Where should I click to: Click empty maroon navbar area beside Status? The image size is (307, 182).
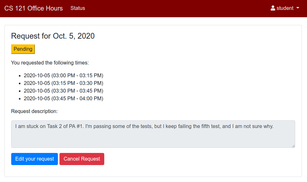click(x=176, y=8)
